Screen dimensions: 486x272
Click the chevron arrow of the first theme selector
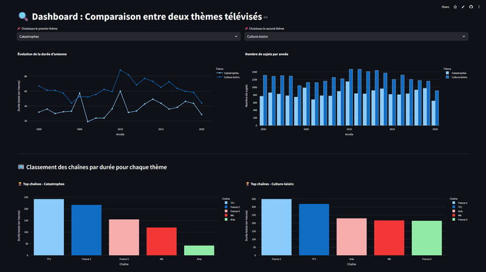coord(236,36)
